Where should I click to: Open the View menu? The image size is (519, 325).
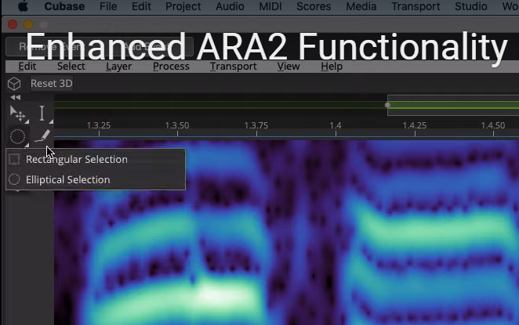pos(289,66)
